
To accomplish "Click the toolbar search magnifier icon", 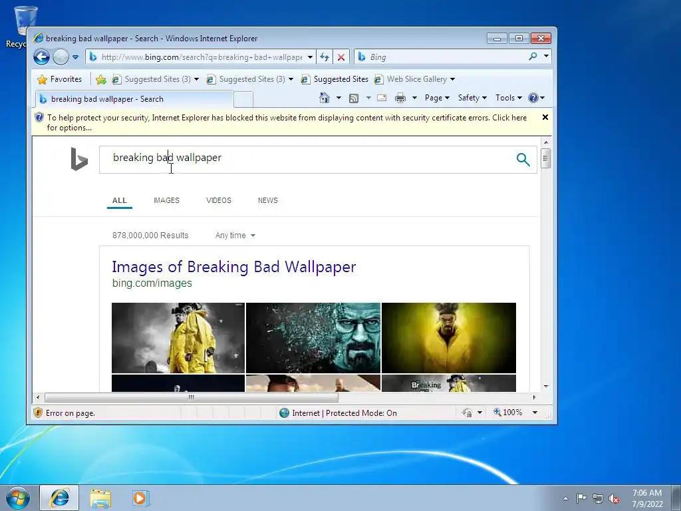I will pyautogui.click(x=533, y=57).
